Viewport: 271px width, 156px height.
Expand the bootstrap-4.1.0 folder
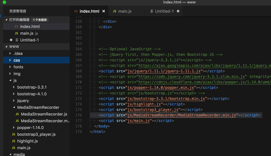tap(14, 94)
